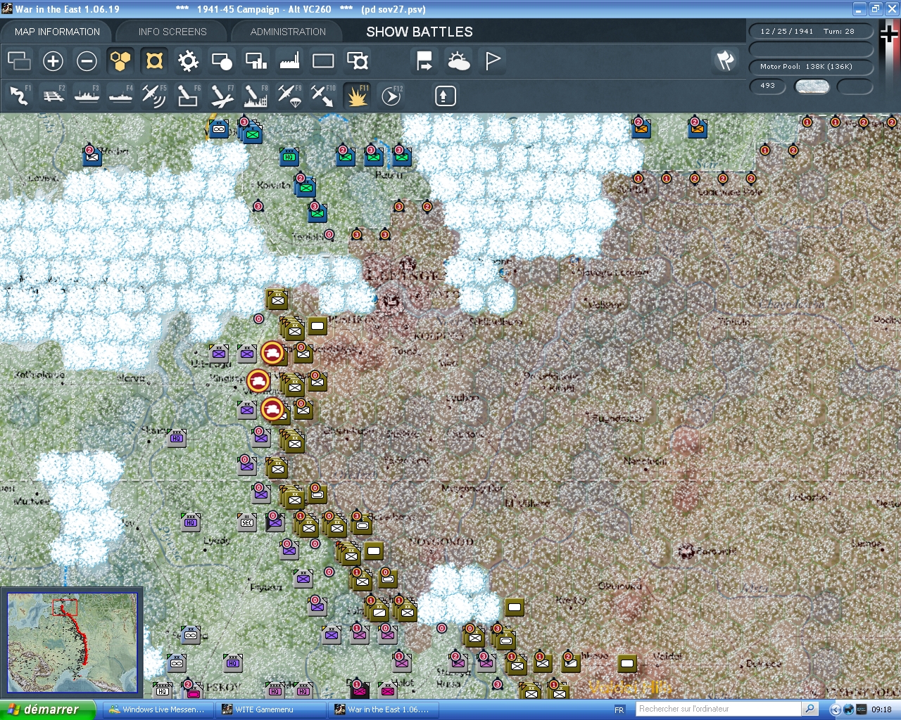Select the F1 movement mode icon
The width and height of the screenshot is (901, 720).
(x=19, y=95)
